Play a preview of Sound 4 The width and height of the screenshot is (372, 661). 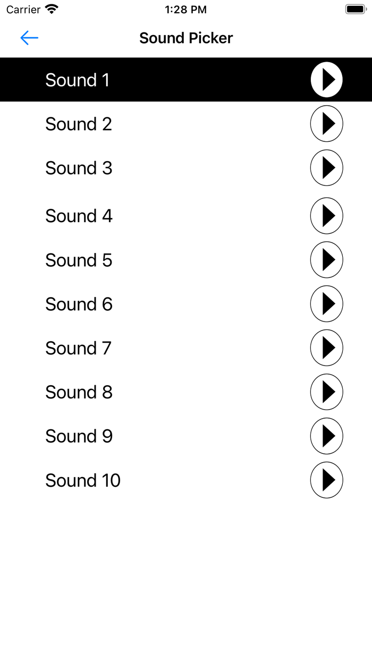pos(326,216)
